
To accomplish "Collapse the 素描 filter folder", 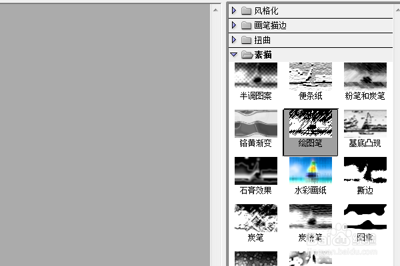I will point(234,55).
